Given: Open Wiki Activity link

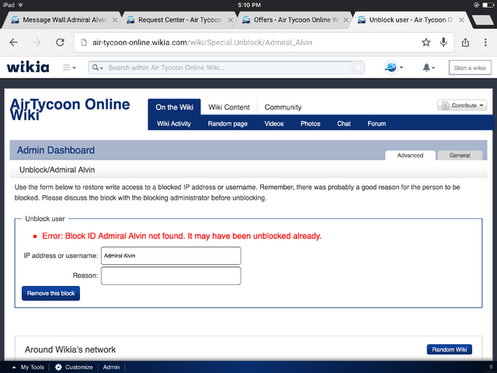Looking at the screenshot, I should tap(174, 124).
